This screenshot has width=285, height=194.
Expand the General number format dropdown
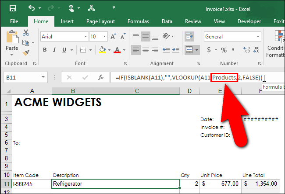(259, 37)
